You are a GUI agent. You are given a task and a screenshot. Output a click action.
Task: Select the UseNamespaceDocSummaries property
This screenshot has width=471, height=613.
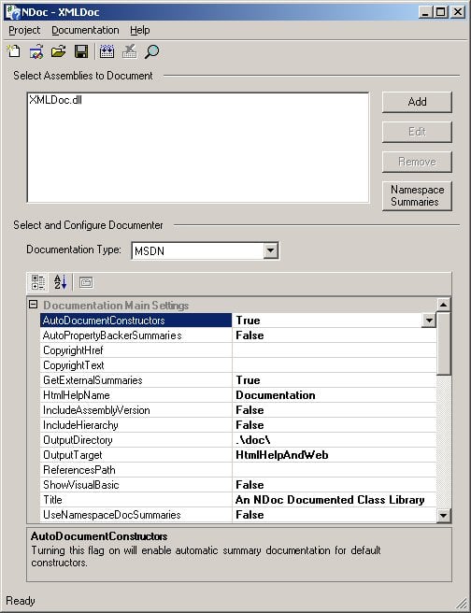136,515
